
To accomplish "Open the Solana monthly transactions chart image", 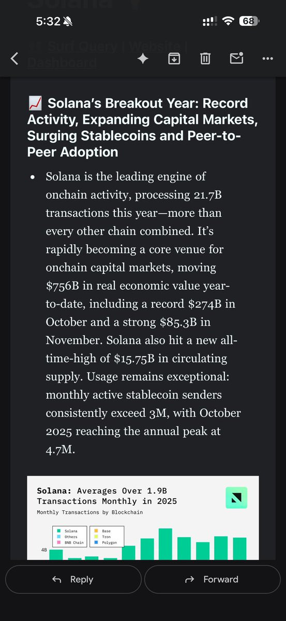I will [143, 517].
